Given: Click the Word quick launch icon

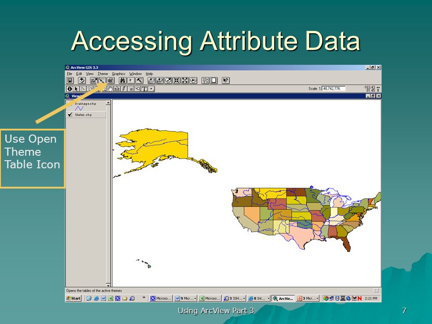Looking at the screenshot, I should coord(103,298).
